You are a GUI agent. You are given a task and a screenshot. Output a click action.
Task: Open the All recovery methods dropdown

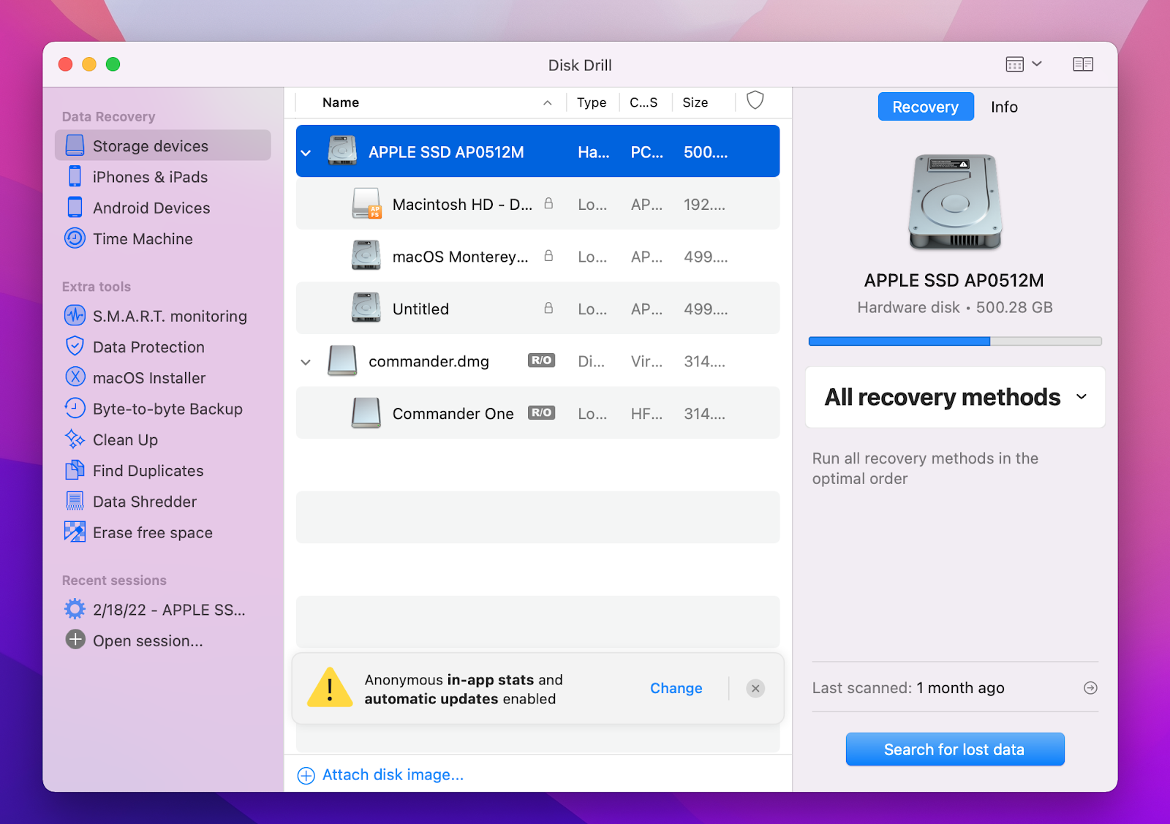tap(955, 397)
